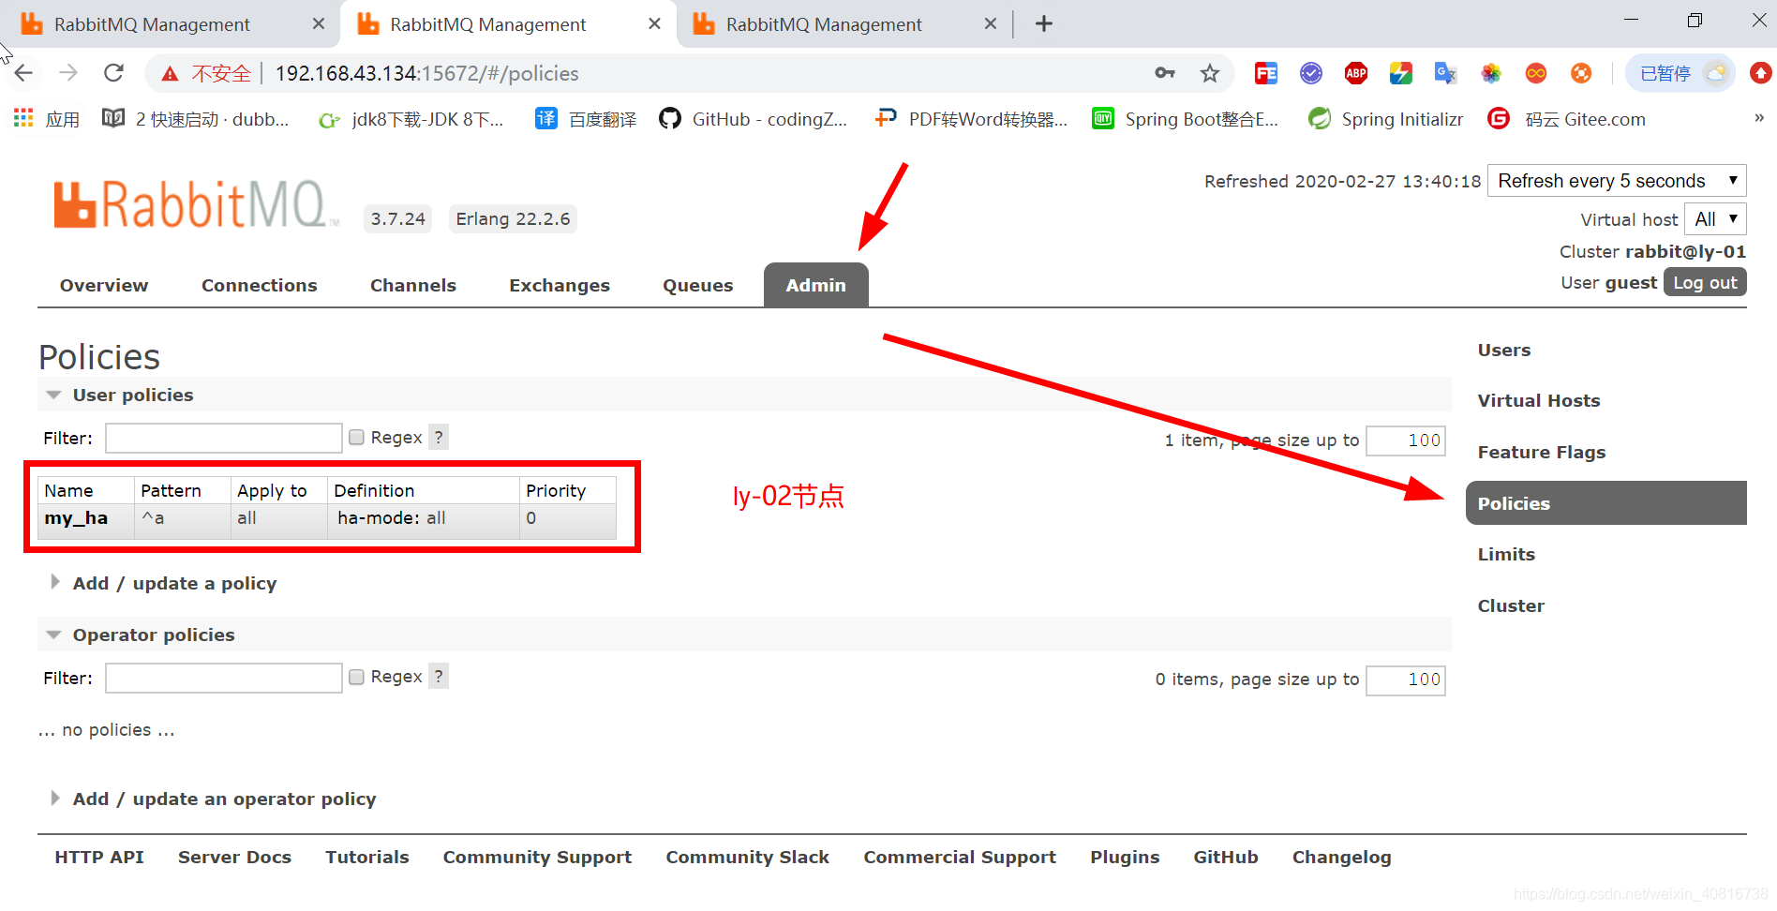1777x911 pixels.
Task: Open the dubbo quick start bookmark
Action: click(195, 119)
